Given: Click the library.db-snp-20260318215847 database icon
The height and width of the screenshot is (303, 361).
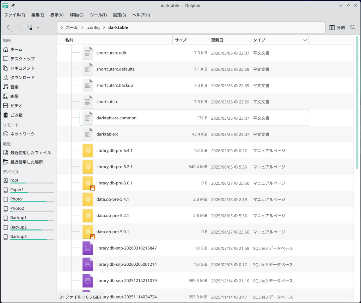Looking at the screenshot, I should (x=87, y=248).
